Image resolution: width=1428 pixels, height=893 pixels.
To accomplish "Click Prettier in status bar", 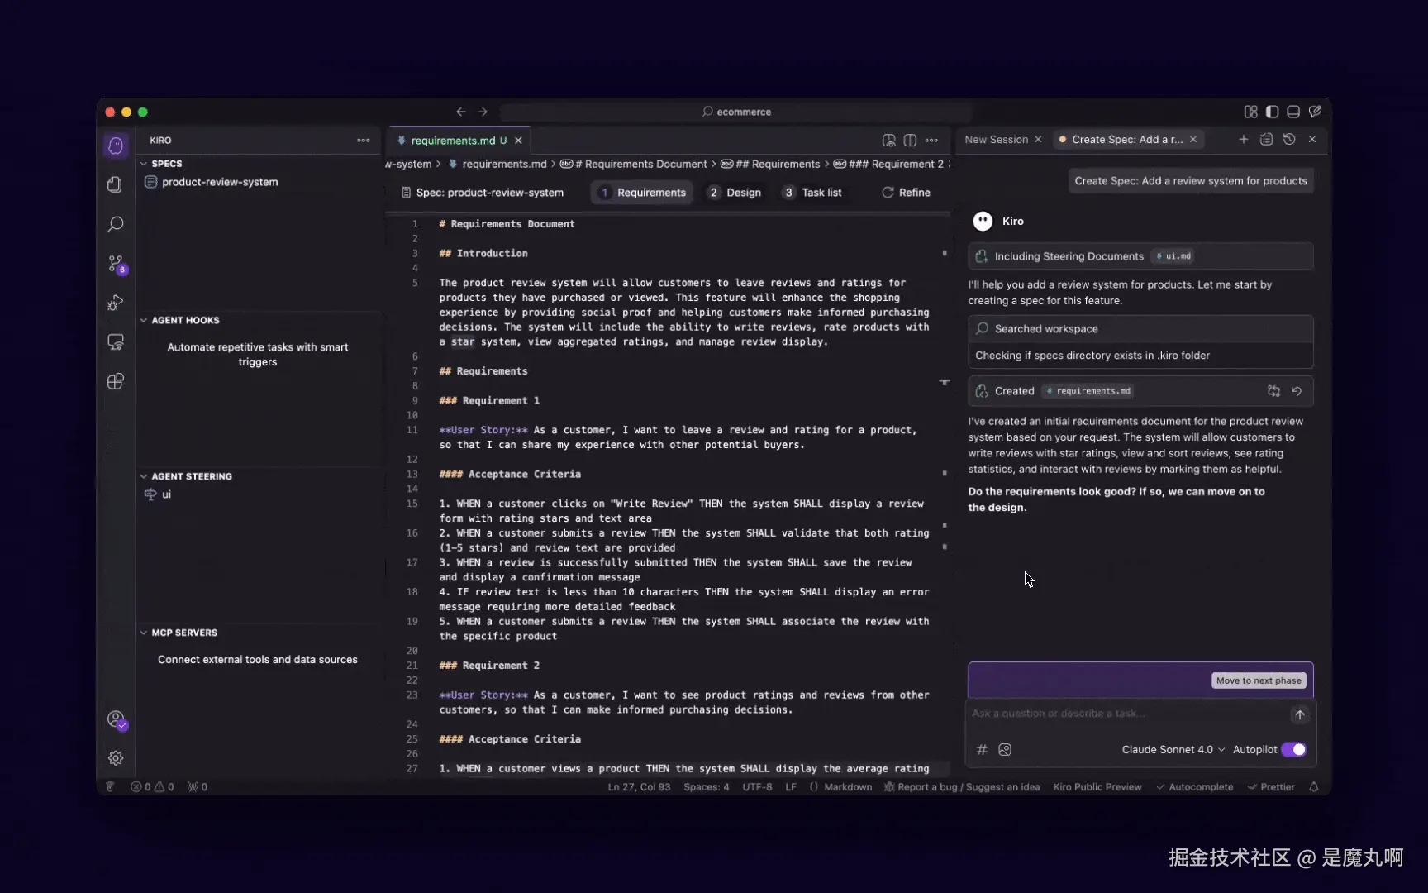I will (1271, 787).
